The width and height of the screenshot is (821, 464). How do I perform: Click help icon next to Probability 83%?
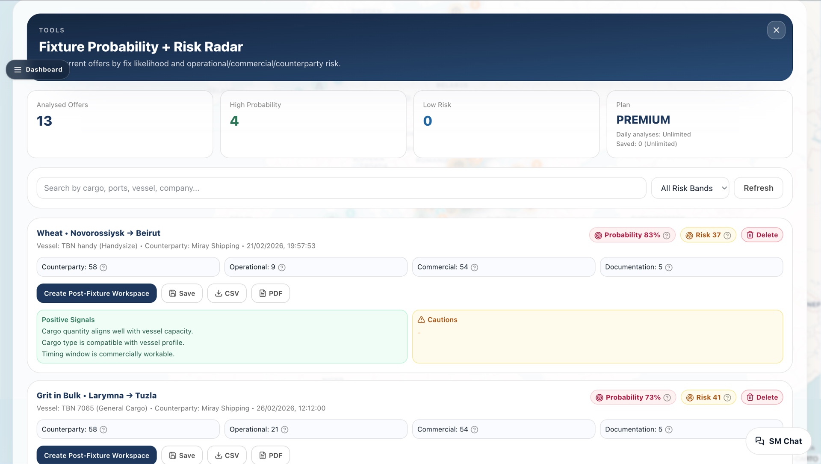tap(666, 235)
